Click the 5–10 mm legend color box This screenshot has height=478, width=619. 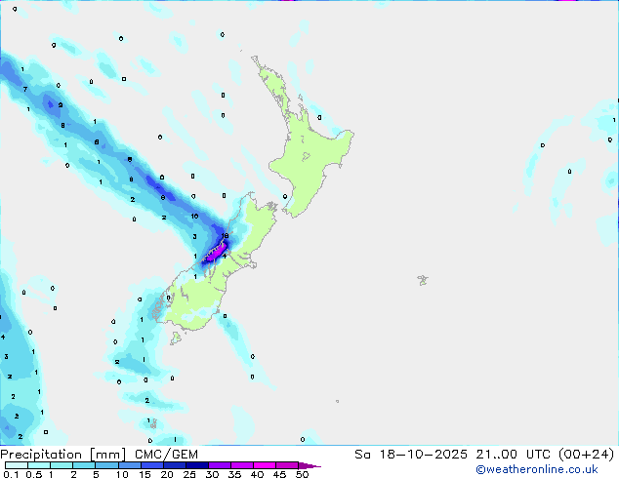[x=107, y=465]
